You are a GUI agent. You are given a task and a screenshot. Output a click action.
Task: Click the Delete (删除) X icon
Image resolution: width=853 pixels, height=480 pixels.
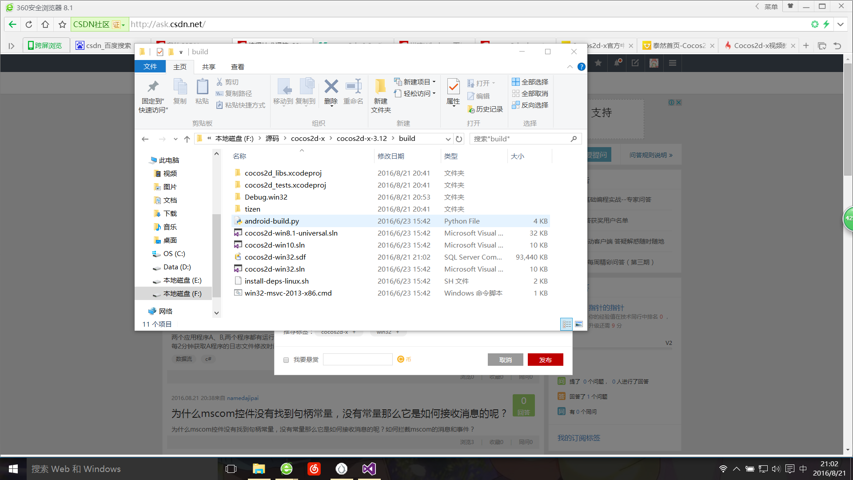click(331, 86)
